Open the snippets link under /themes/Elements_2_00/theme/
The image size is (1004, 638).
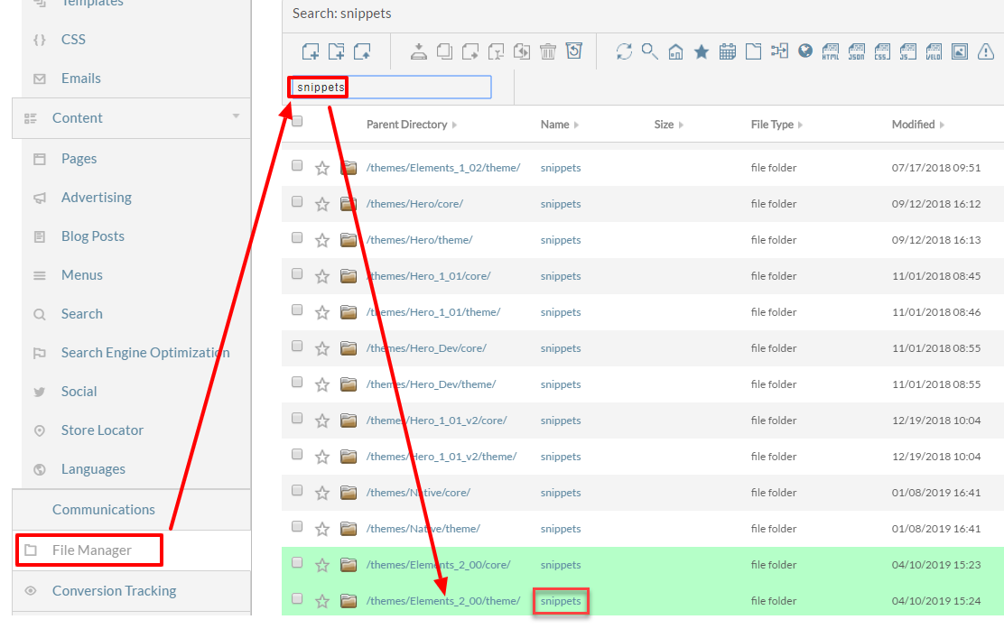click(561, 601)
